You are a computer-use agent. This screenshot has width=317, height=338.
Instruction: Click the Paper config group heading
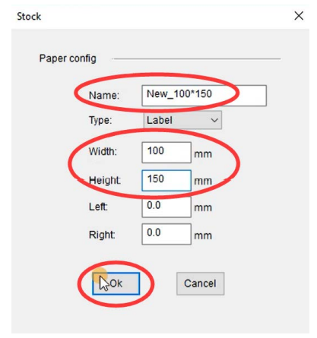(x=68, y=58)
